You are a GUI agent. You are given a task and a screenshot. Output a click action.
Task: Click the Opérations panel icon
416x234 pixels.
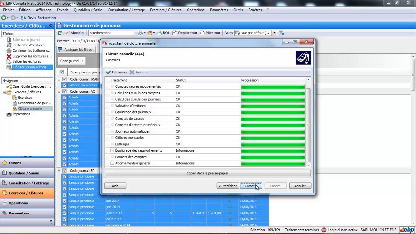click(x=5, y=203)
